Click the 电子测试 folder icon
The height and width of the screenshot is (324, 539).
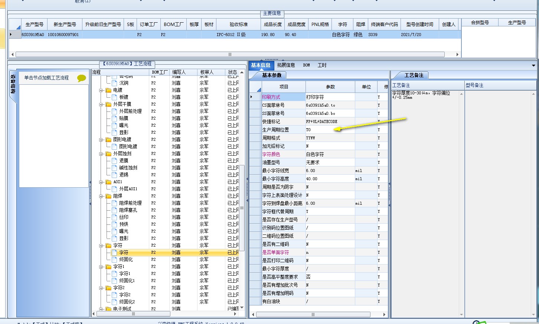pos(108,309)
